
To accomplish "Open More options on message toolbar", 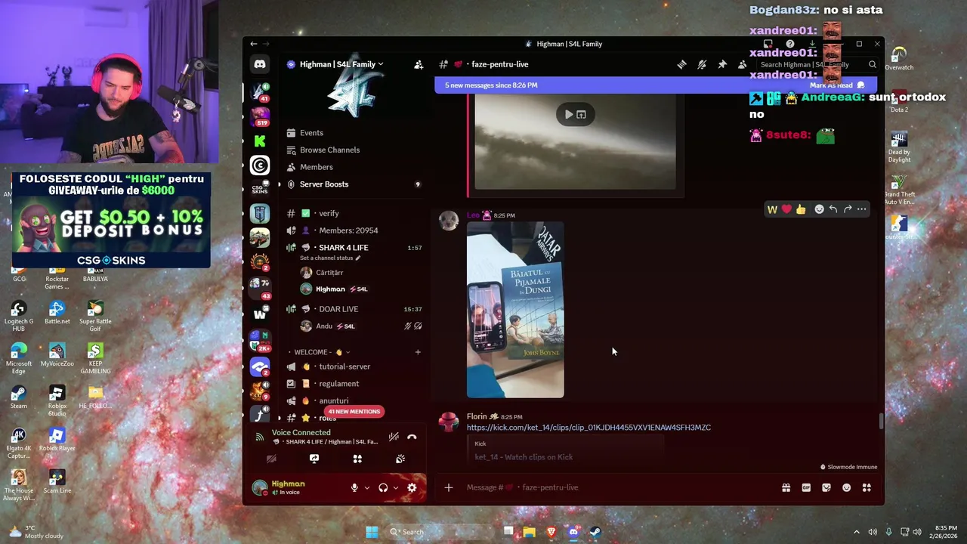I will pyautogui.click(x=862, y=209).
